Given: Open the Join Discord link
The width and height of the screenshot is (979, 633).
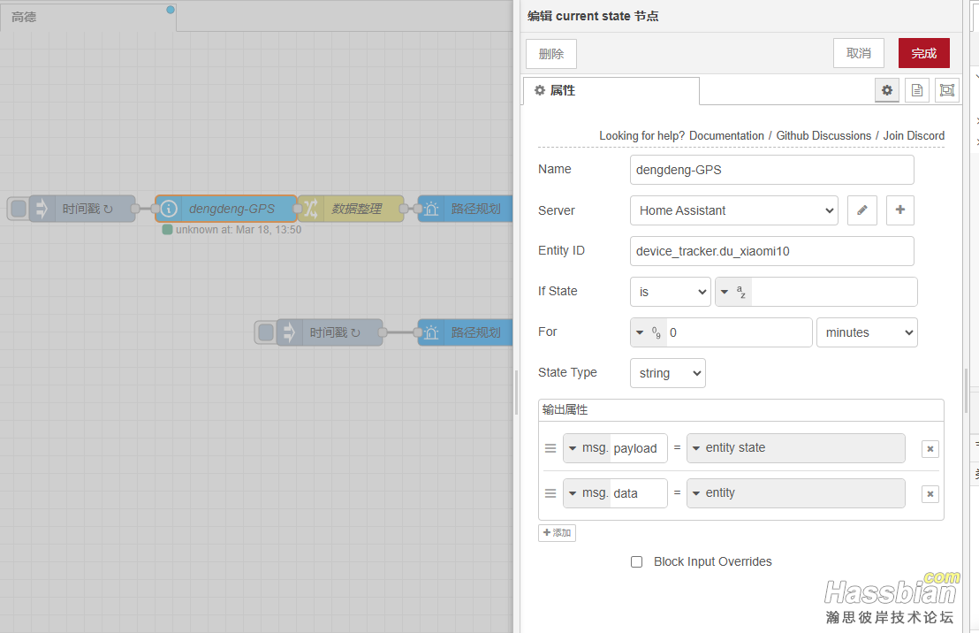Looking at the screenshot, I should [914, 135].
